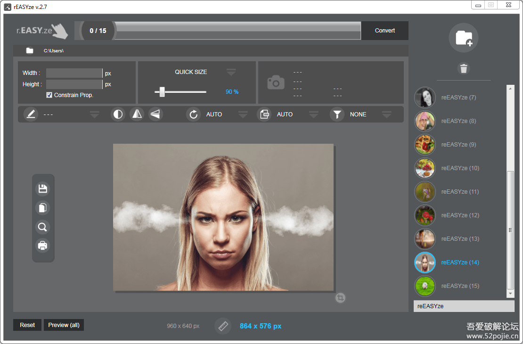Image resolution: width=523 pixels, height=344 pixels.
Task: Expand the QUICK SIZE dropdown arrow
Action: (231, 72)
